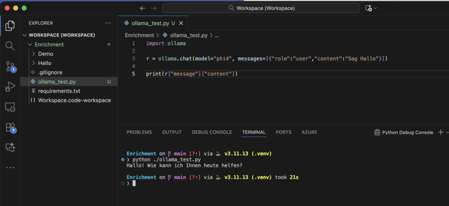The width and height of the screenshot is (449, 206).
Task: Open the chat icon in activity bar
Action: click(x=10, y=147)
